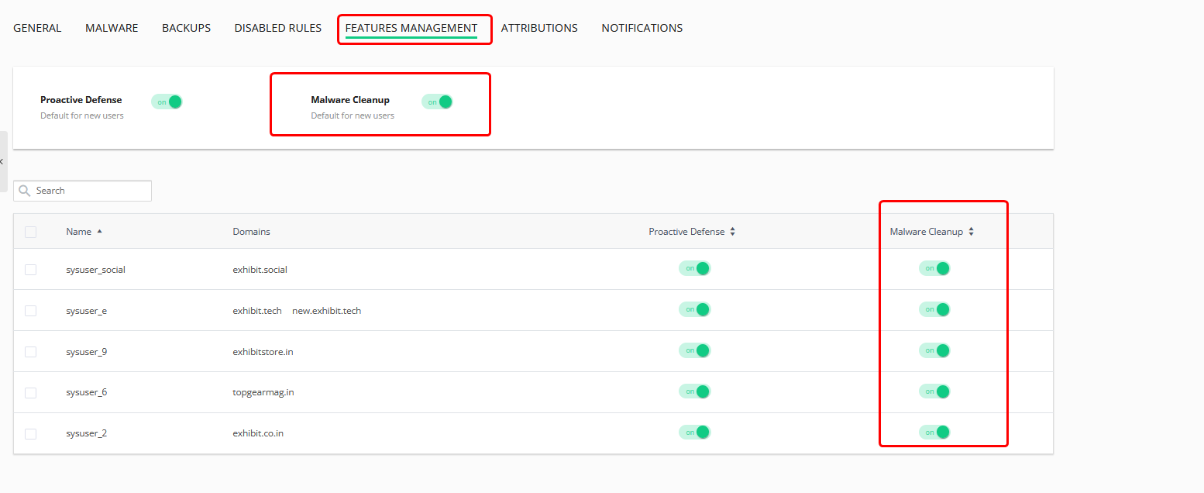Expand the collapsed left sidebar handle

3,161
